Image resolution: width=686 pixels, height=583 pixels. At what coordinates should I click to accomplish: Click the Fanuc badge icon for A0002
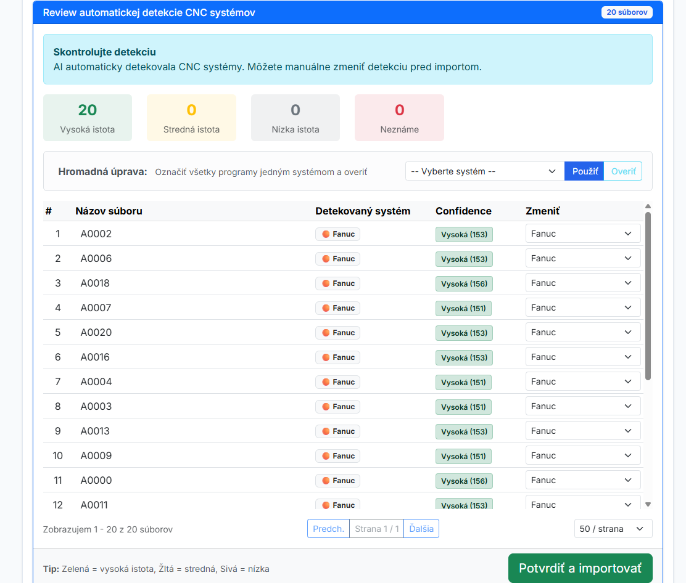pyautogui.click(x=326, y=234)
